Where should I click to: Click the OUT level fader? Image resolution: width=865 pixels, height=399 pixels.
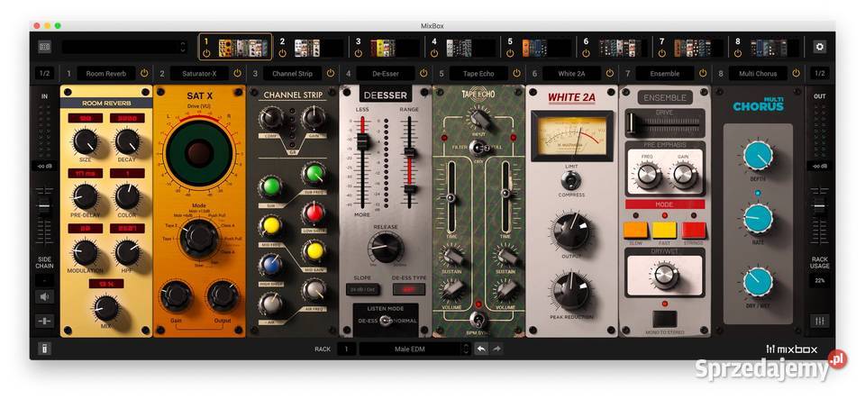820,206
